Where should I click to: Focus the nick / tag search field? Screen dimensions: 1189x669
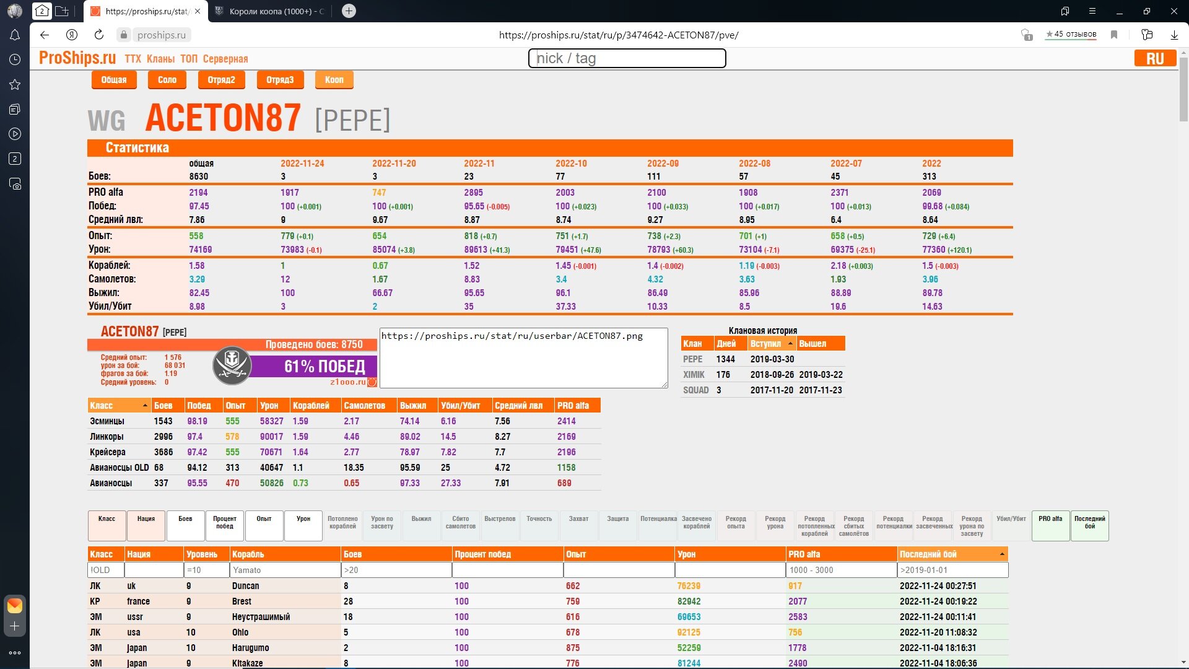[x=627, y=58]
